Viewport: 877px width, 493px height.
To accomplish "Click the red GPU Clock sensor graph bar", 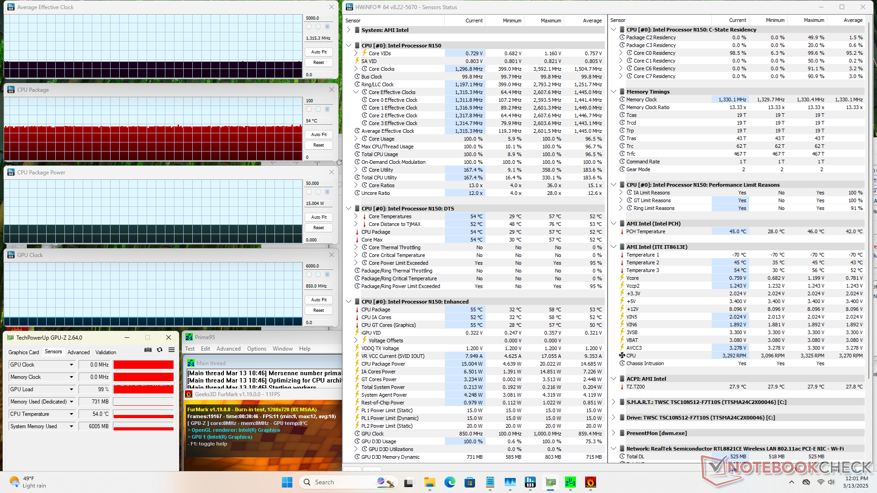I will [x=143, y=365].
